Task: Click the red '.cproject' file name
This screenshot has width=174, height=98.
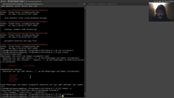Action: 13,75
